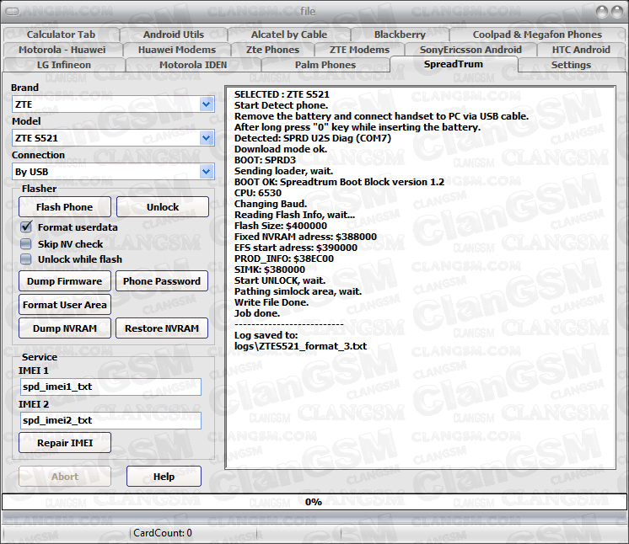This screenshot has width=629, height=544.
Task: Click the 'Job done.' log line
Action: (257, 313)
